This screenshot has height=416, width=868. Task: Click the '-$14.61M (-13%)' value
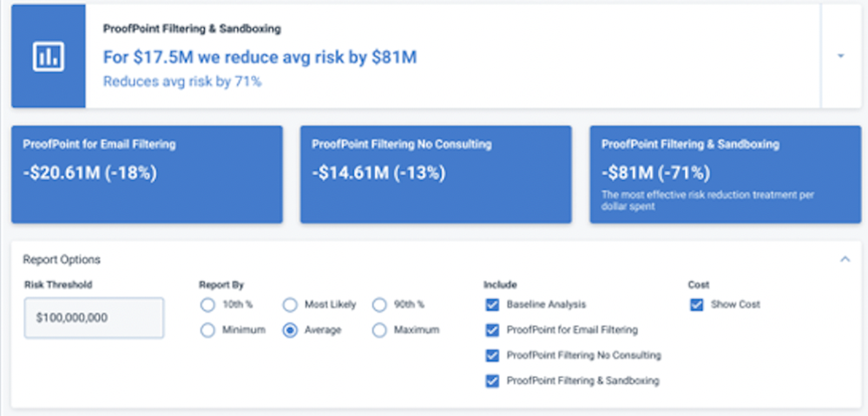coord(378,173)
